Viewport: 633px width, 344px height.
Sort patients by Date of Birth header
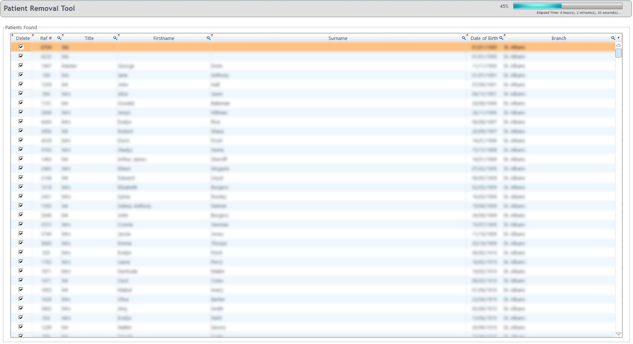[x=484, y=38]
